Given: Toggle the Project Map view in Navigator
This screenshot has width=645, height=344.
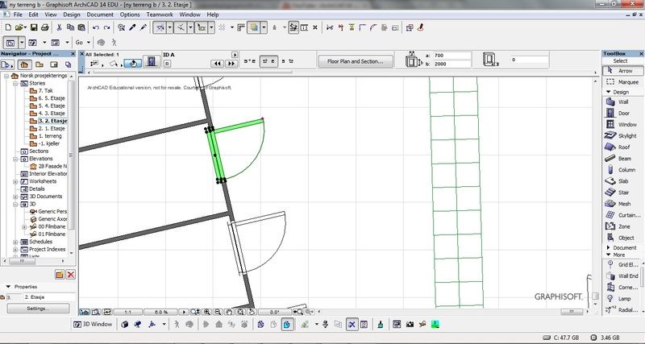Looking at the screenshot, I should click(x=24, y=64).
